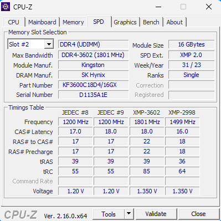Screen dimensions: 221x221
Task: Click XMP-3602 voltage 1.350 V cell
Action: pos(147,191)
